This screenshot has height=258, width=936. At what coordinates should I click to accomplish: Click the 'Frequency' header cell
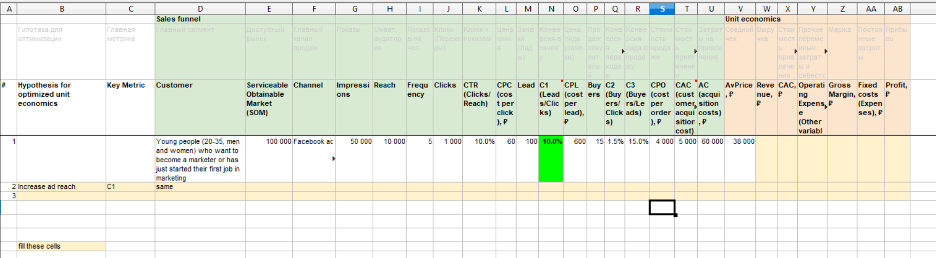[419, 107]
